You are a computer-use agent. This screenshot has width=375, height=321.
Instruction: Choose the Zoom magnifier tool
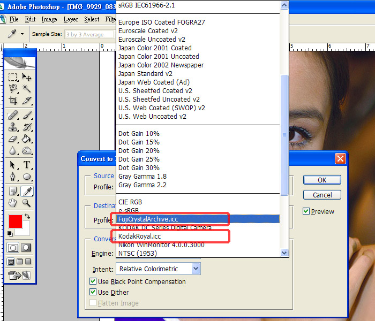click(27, 203)
